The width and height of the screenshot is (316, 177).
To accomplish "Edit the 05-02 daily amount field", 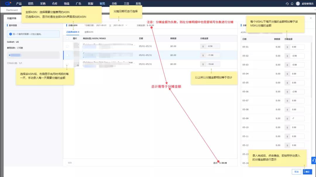I will 297,56.
